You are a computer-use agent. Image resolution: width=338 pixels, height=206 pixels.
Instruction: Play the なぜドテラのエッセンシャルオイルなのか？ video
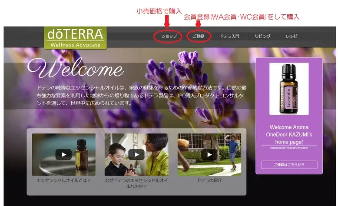pyautogui.click(x=136, y=154)
